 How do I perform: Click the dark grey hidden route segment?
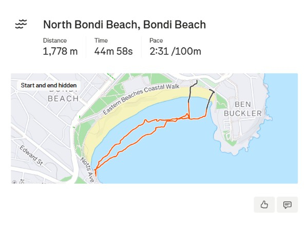pos(190,92)
